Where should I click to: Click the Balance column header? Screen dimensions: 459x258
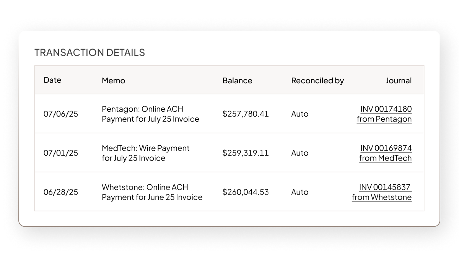pyautogui.click(x=238, y=81)
